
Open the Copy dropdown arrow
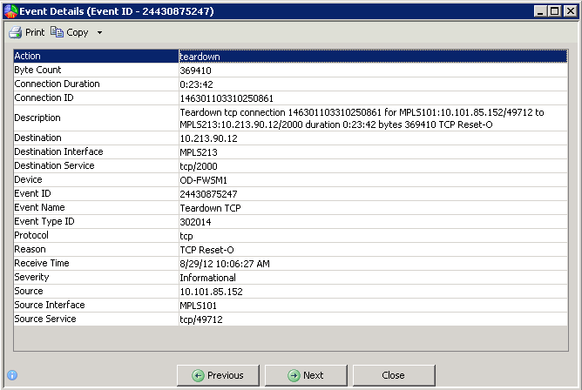99,32
